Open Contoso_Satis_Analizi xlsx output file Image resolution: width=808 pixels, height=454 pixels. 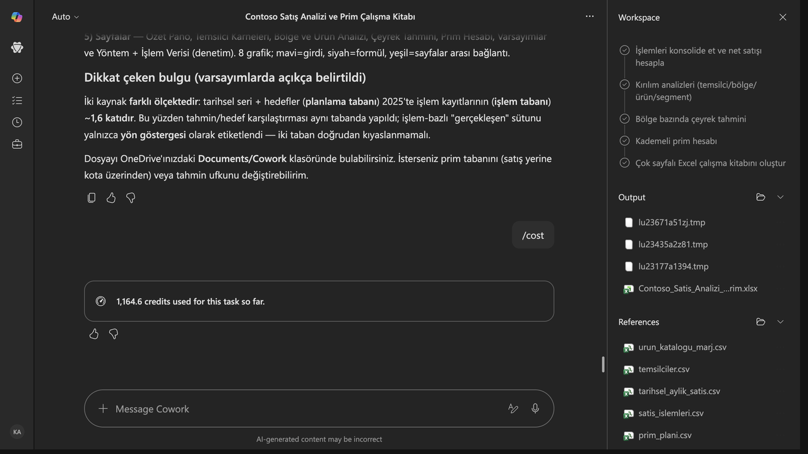click(698, 289)
